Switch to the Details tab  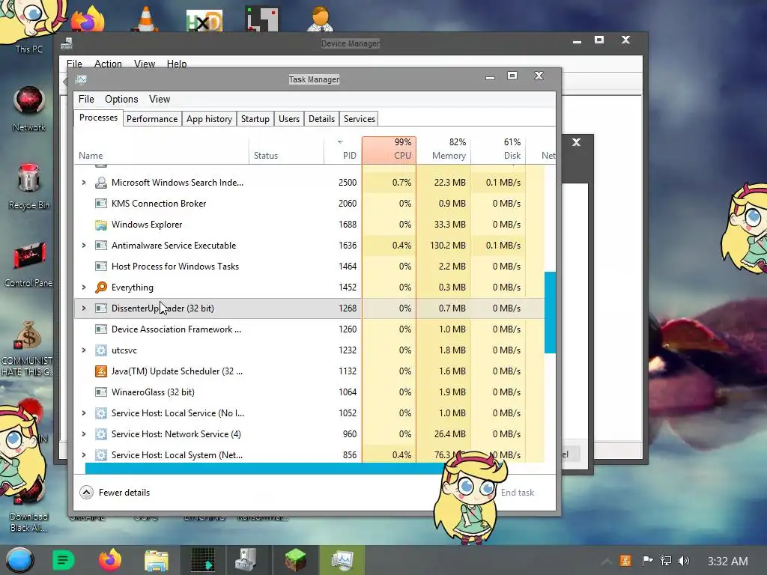click(321, 119)
